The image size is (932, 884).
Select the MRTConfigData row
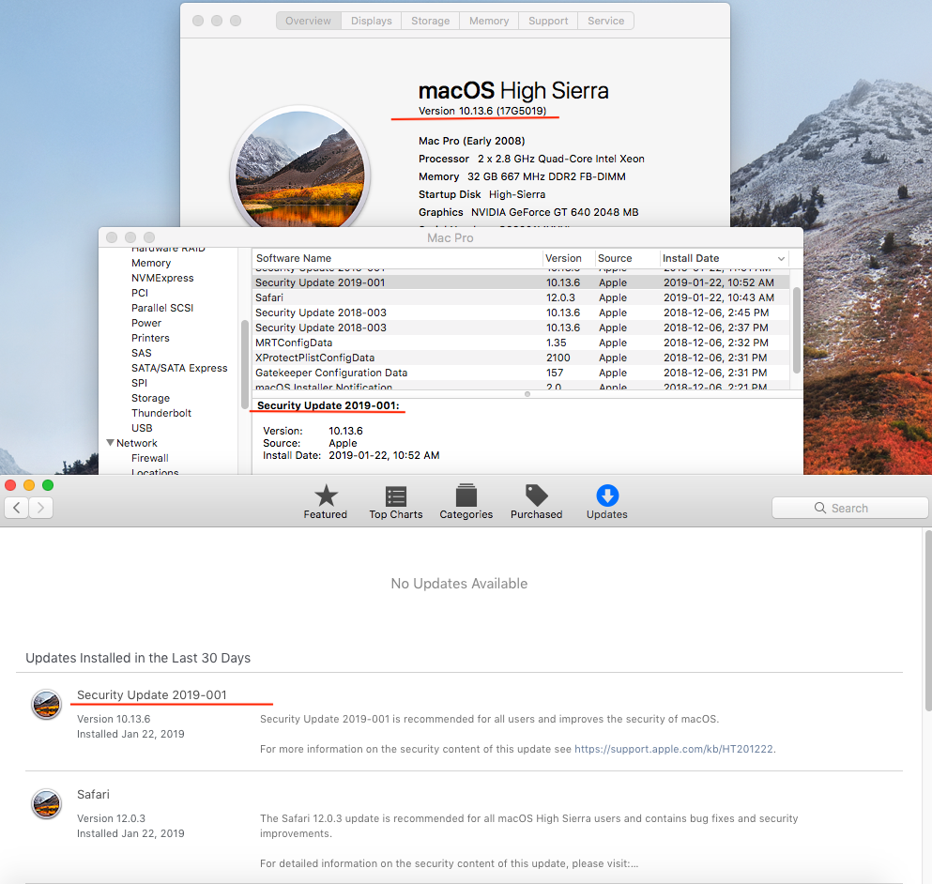pyautogui.click(x=521, y=343)
